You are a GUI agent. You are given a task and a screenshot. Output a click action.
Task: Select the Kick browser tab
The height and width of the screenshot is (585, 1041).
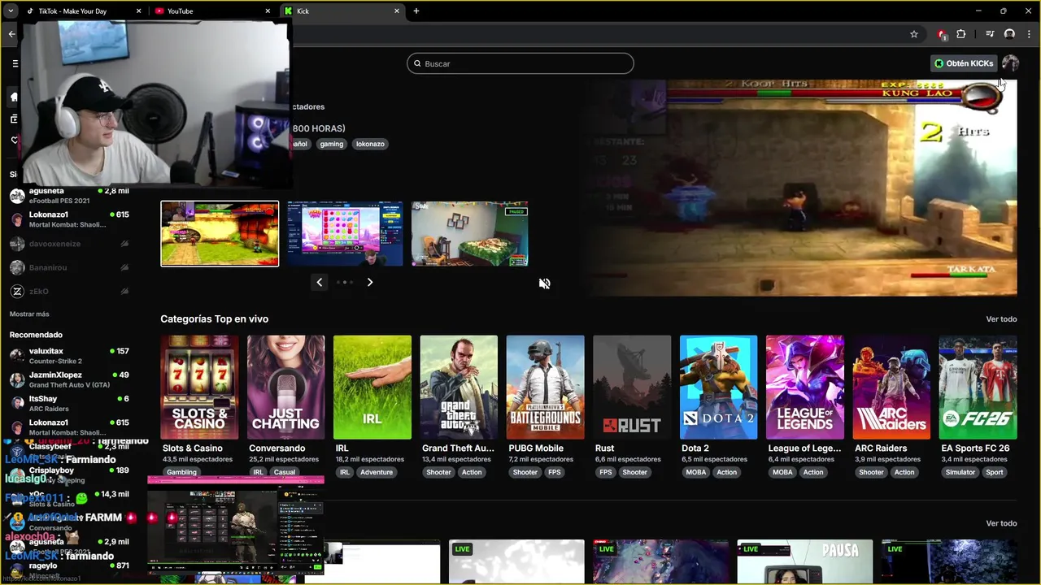click(342, 11)
